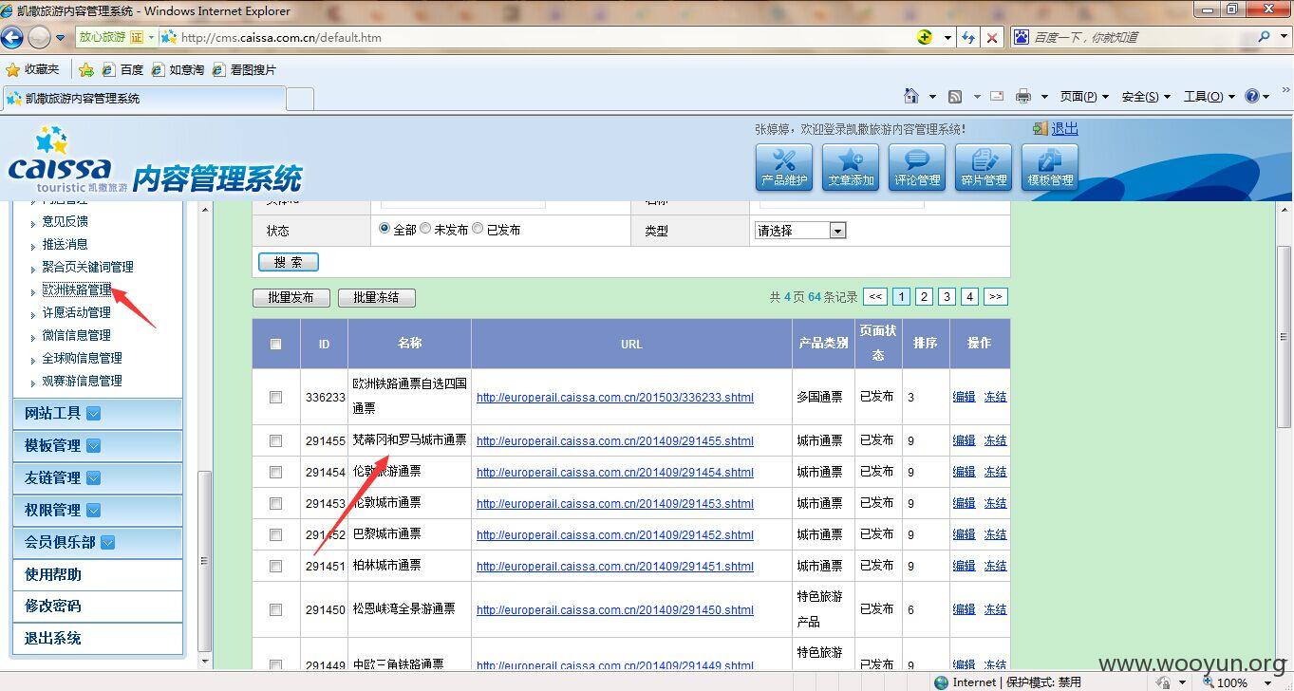The width and height of the screenshot is (1294, 691).
Task: Check the box for row 291454
Action: (275, 472)
